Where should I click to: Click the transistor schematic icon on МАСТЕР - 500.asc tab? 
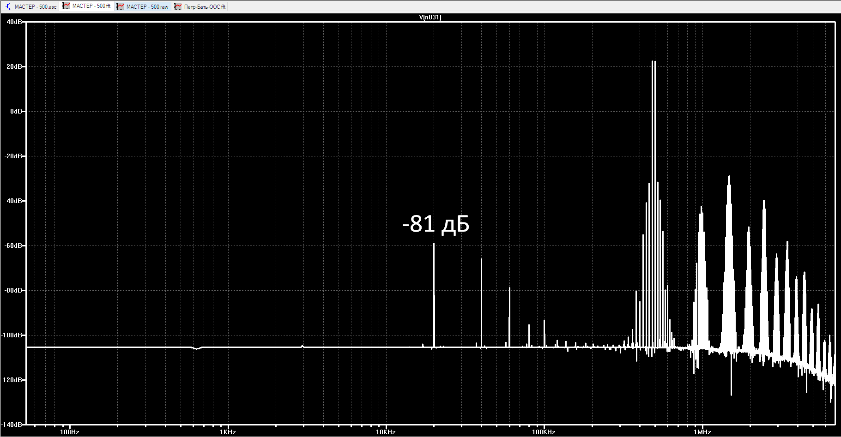point(8,6)
